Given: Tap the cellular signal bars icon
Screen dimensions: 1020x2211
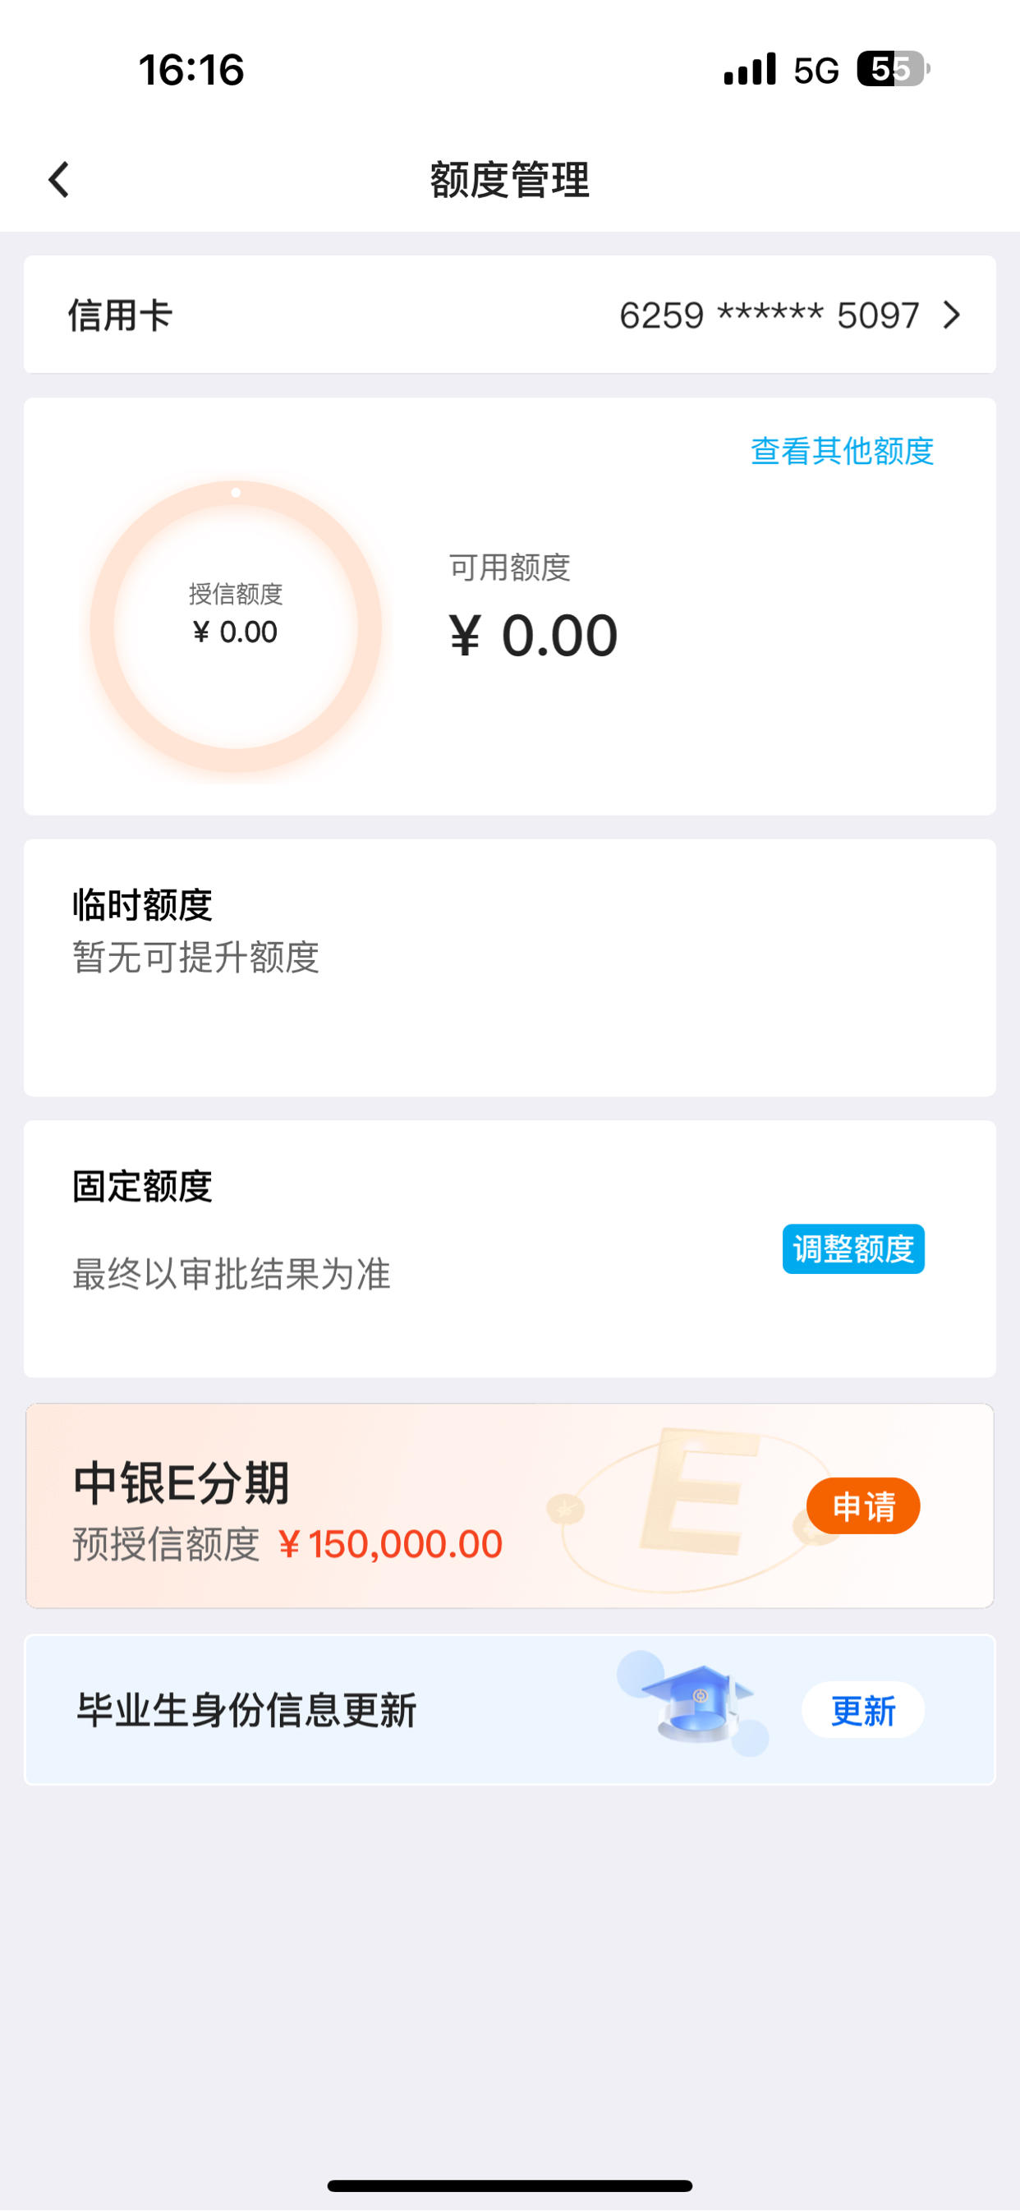Looking at the screenshot, I should 750,70.
